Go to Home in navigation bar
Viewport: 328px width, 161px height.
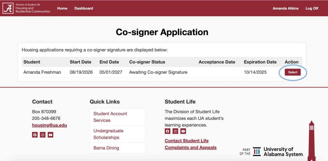click(x=62, y=8)
